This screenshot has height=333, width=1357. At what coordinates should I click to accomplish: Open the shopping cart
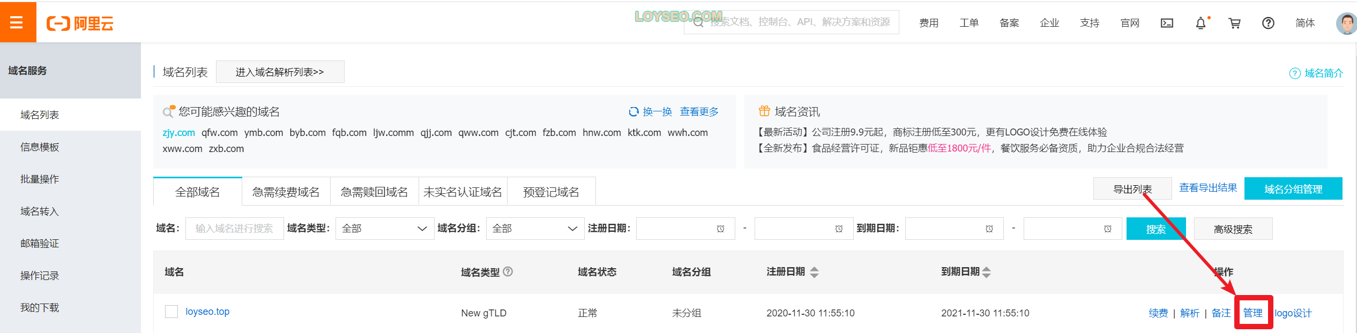coord(1235,23)
